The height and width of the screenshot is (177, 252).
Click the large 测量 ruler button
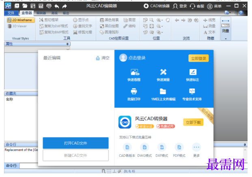pyautogui.click(x=226, y=26)
